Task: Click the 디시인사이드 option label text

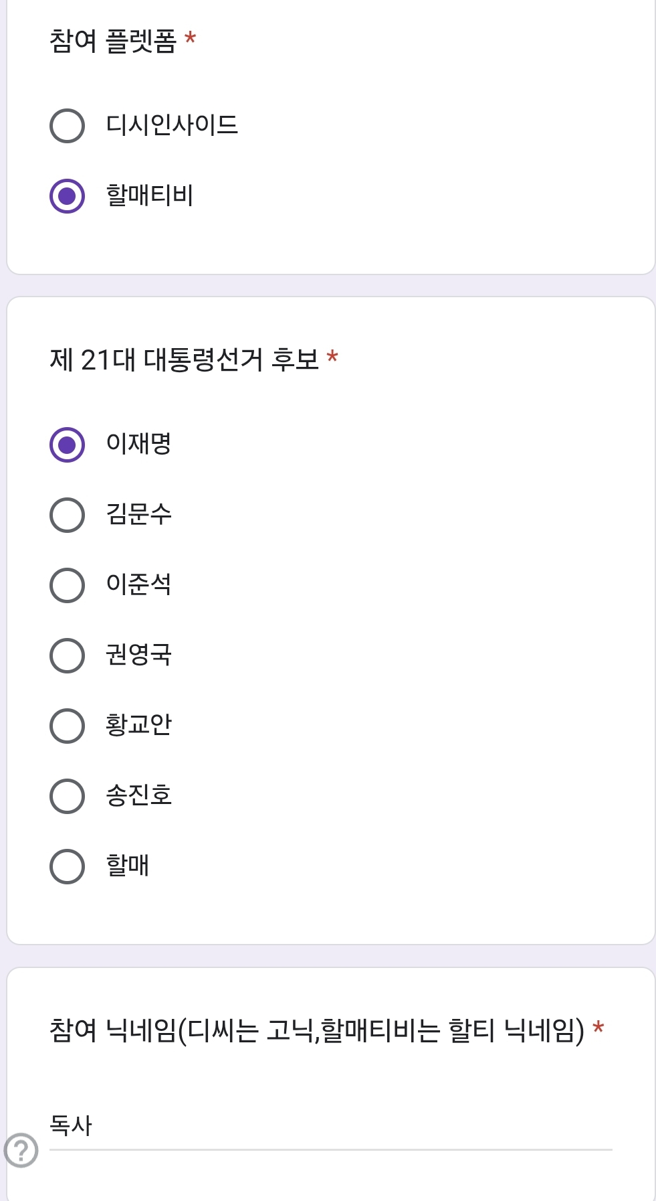Action: [x=172, y=125]
